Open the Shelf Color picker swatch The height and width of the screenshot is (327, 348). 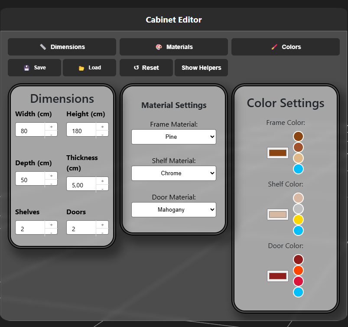click(278, 214)
